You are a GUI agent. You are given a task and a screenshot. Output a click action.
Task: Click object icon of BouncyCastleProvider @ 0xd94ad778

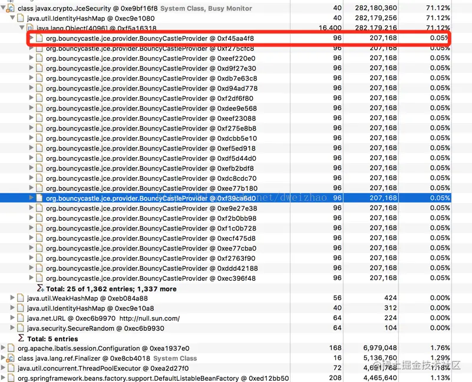click(39, 88)
